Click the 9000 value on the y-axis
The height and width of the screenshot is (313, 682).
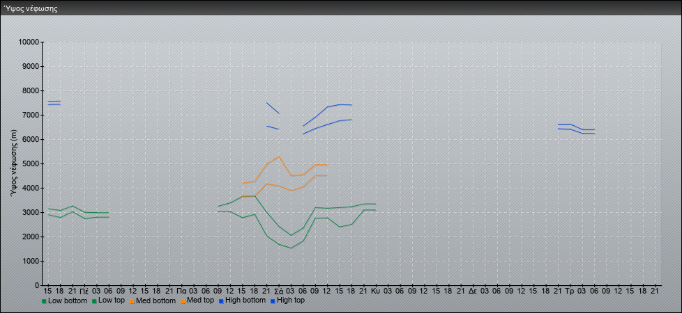pyautogui.click(x=31, y=66)
